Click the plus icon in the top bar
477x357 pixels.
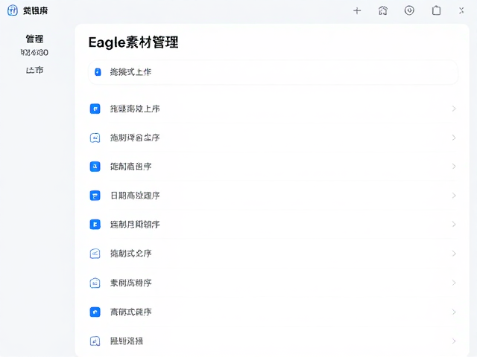click(x=357, y=11)
